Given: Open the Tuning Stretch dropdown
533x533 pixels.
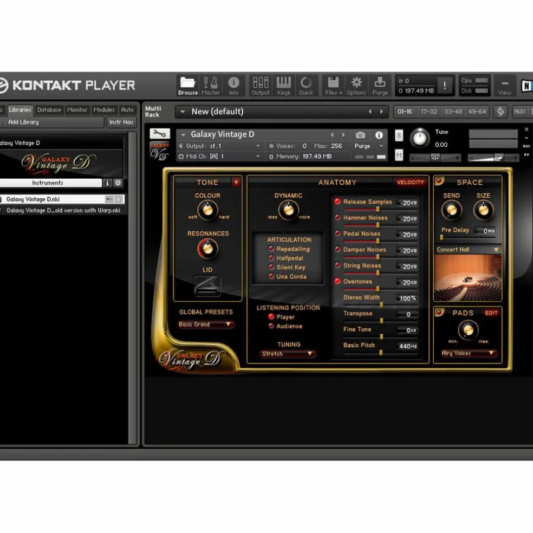Looking at the screenshot, I should [x=288, y=354].
